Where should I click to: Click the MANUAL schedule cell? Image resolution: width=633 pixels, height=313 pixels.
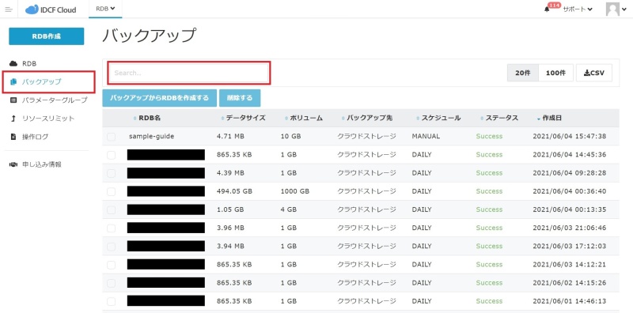pyautogui.click(x=426, y=136)
